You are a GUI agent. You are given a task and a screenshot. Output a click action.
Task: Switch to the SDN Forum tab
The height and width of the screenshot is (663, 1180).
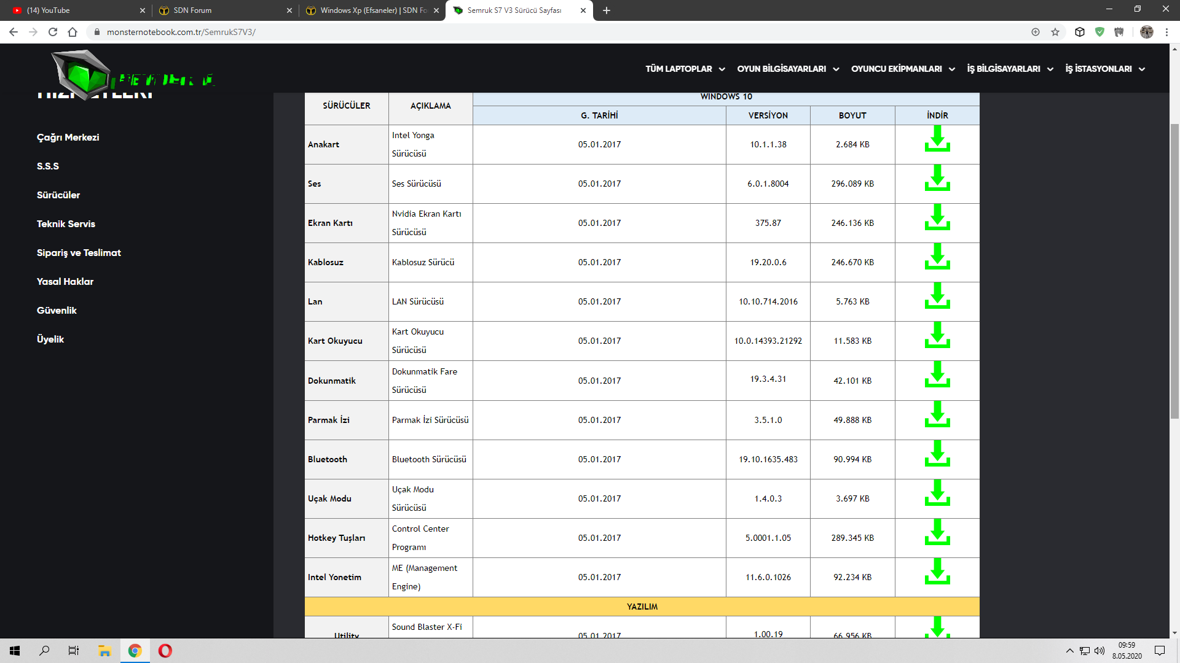(x=221, y=10)
